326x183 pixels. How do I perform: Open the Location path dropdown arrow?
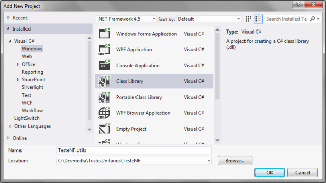tap(209, 161)
